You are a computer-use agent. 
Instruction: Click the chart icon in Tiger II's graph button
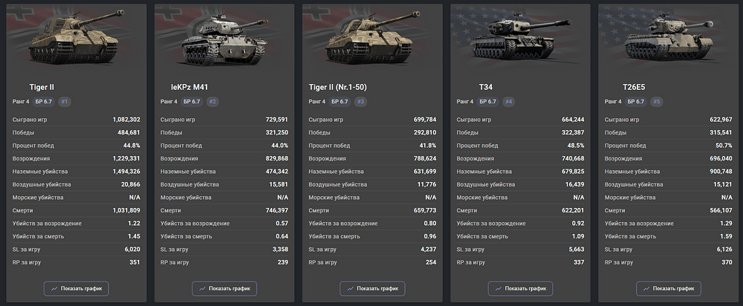point(54,288)
